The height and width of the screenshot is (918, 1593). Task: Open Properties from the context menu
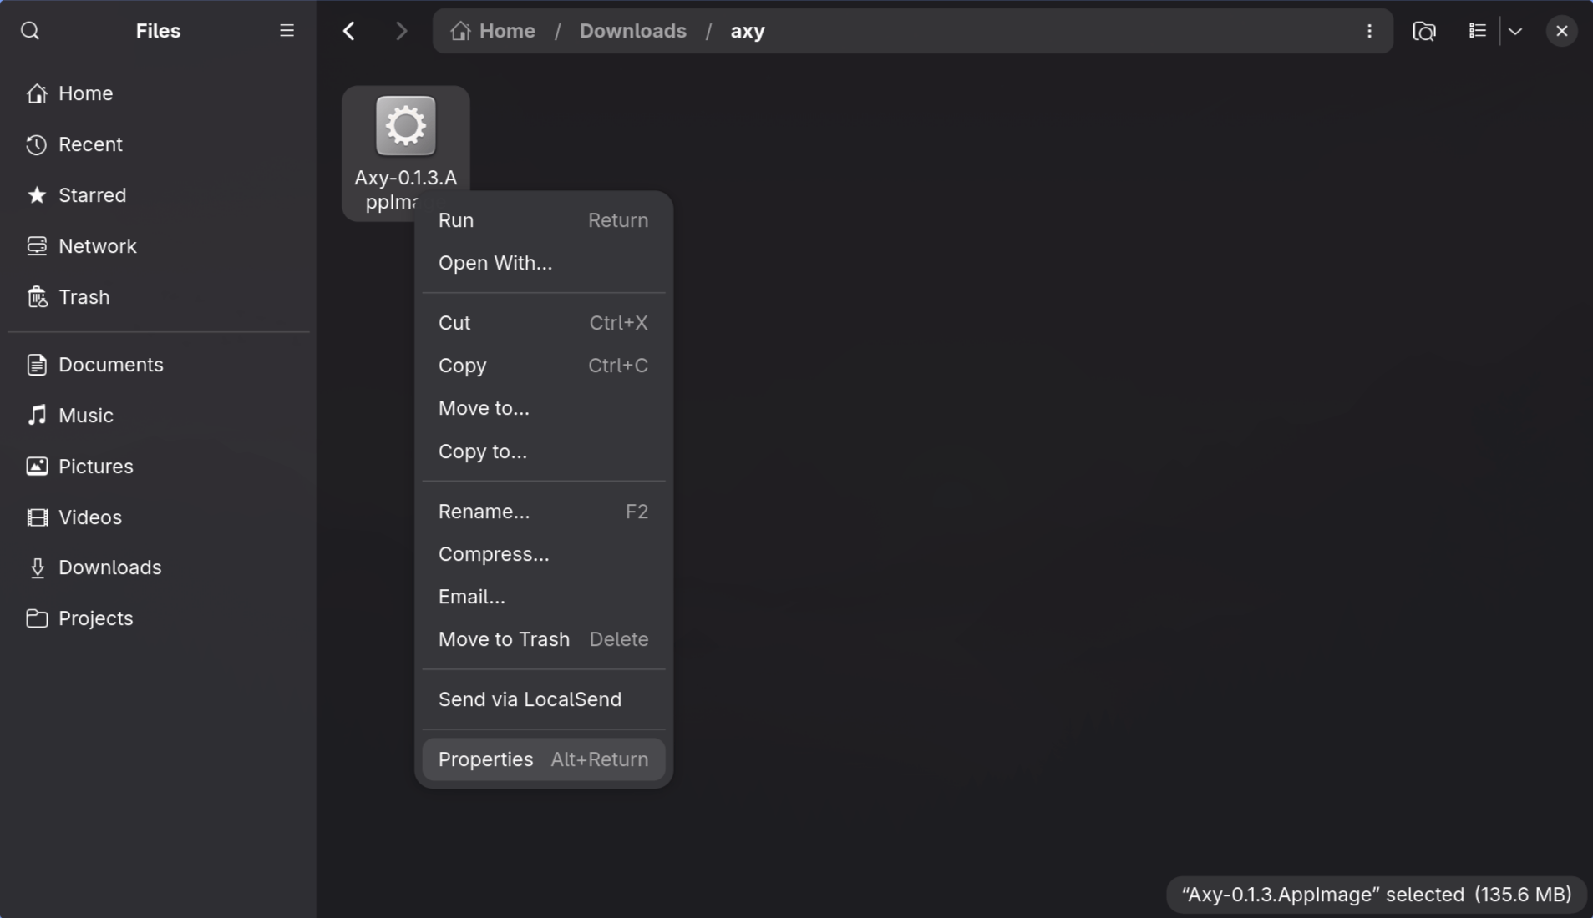point(544,759)
